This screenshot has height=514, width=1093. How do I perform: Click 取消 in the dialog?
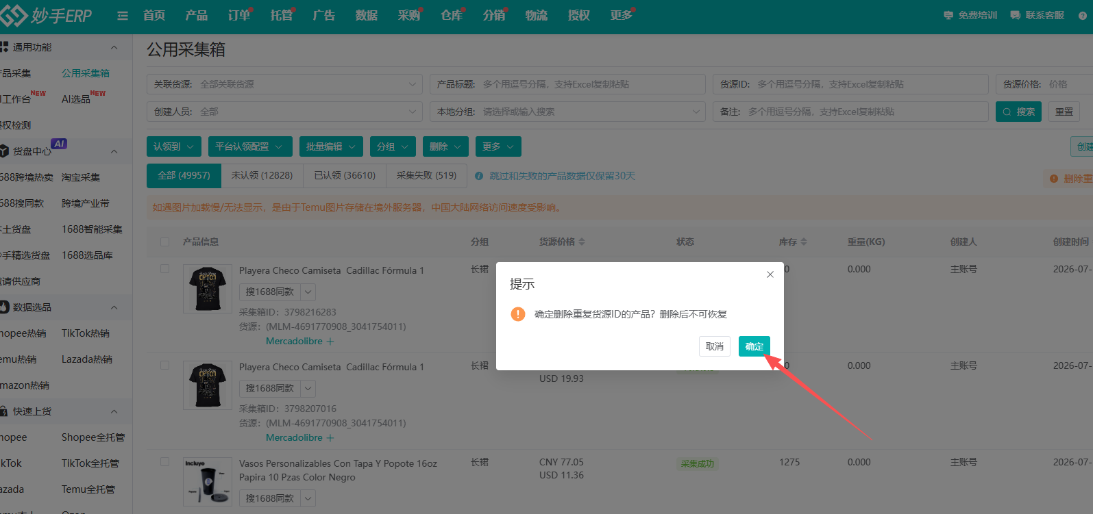pyautogui.click(x=715, y=346)
